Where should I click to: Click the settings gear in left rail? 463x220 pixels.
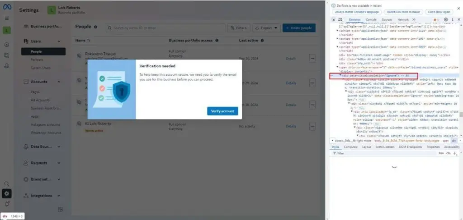[x=7, y=194]
